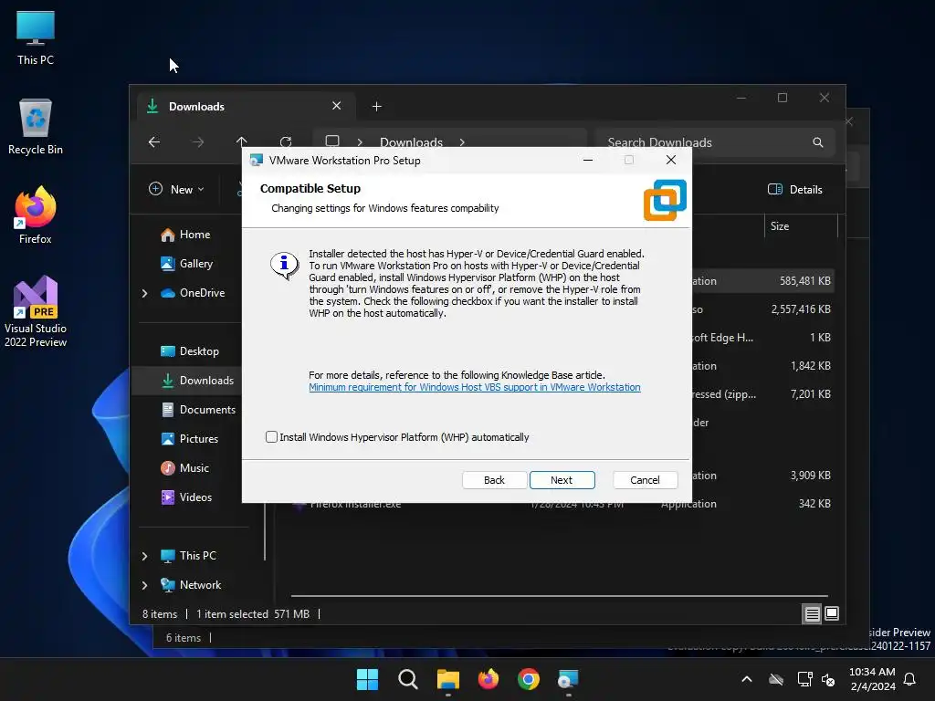Click the Search Downloads field
Screen dimensions: 935x701
pyautogui.click(x=714, y=142)
